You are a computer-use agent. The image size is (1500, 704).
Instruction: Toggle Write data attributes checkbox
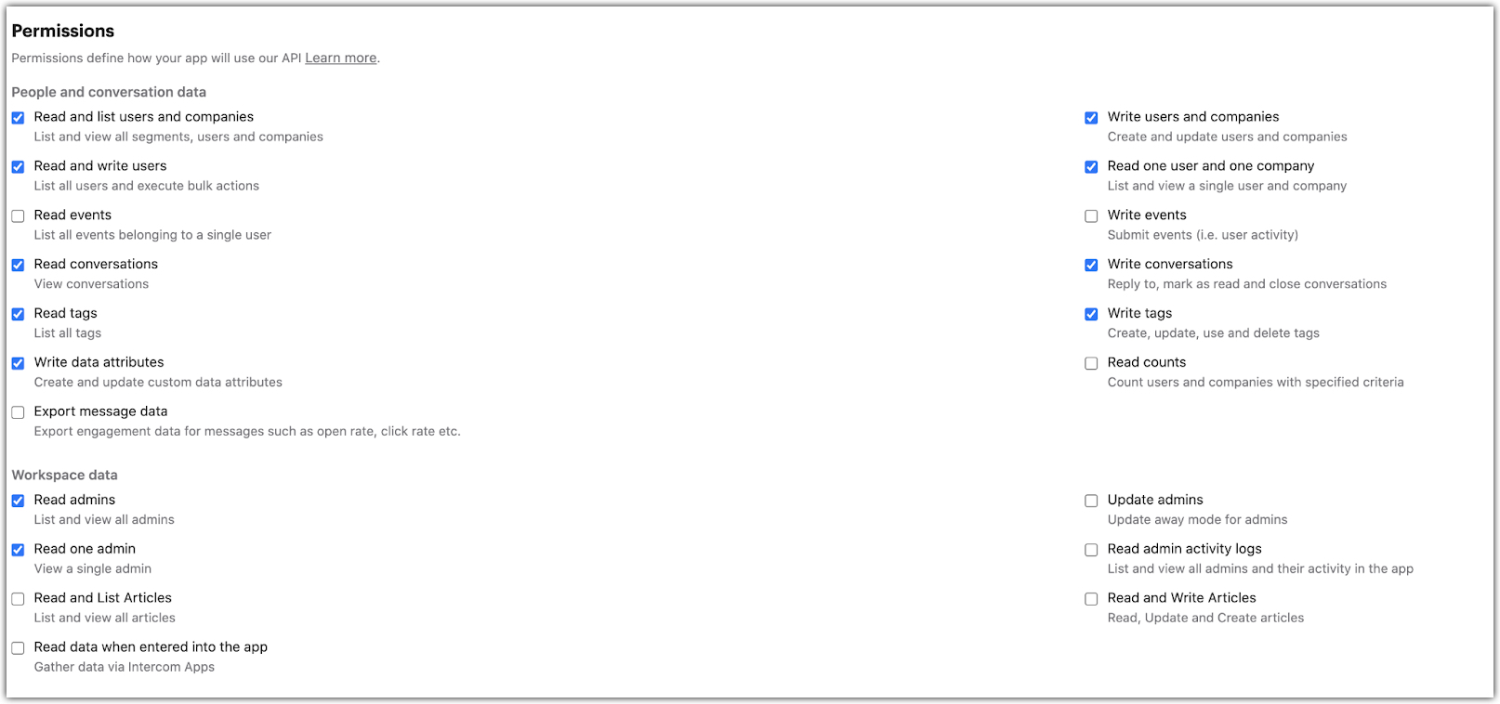[x=18, y=363]
